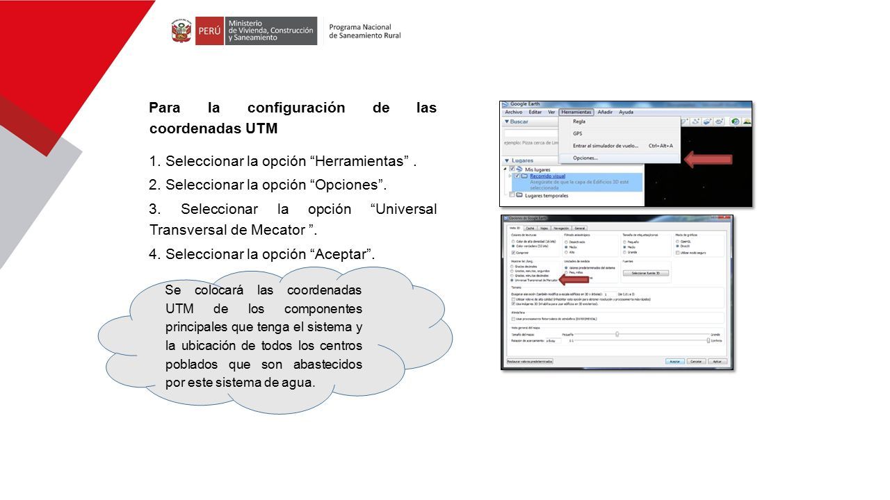Collapse the Mis lugares tree node

505,169
